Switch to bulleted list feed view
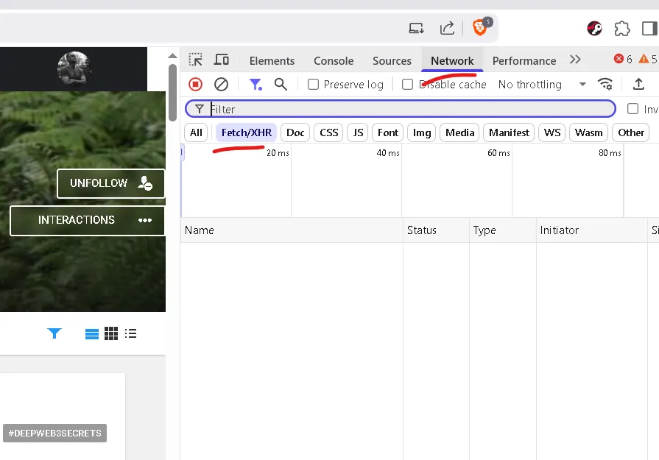Viewport: 659px width, 460px height. coord(131,333)
